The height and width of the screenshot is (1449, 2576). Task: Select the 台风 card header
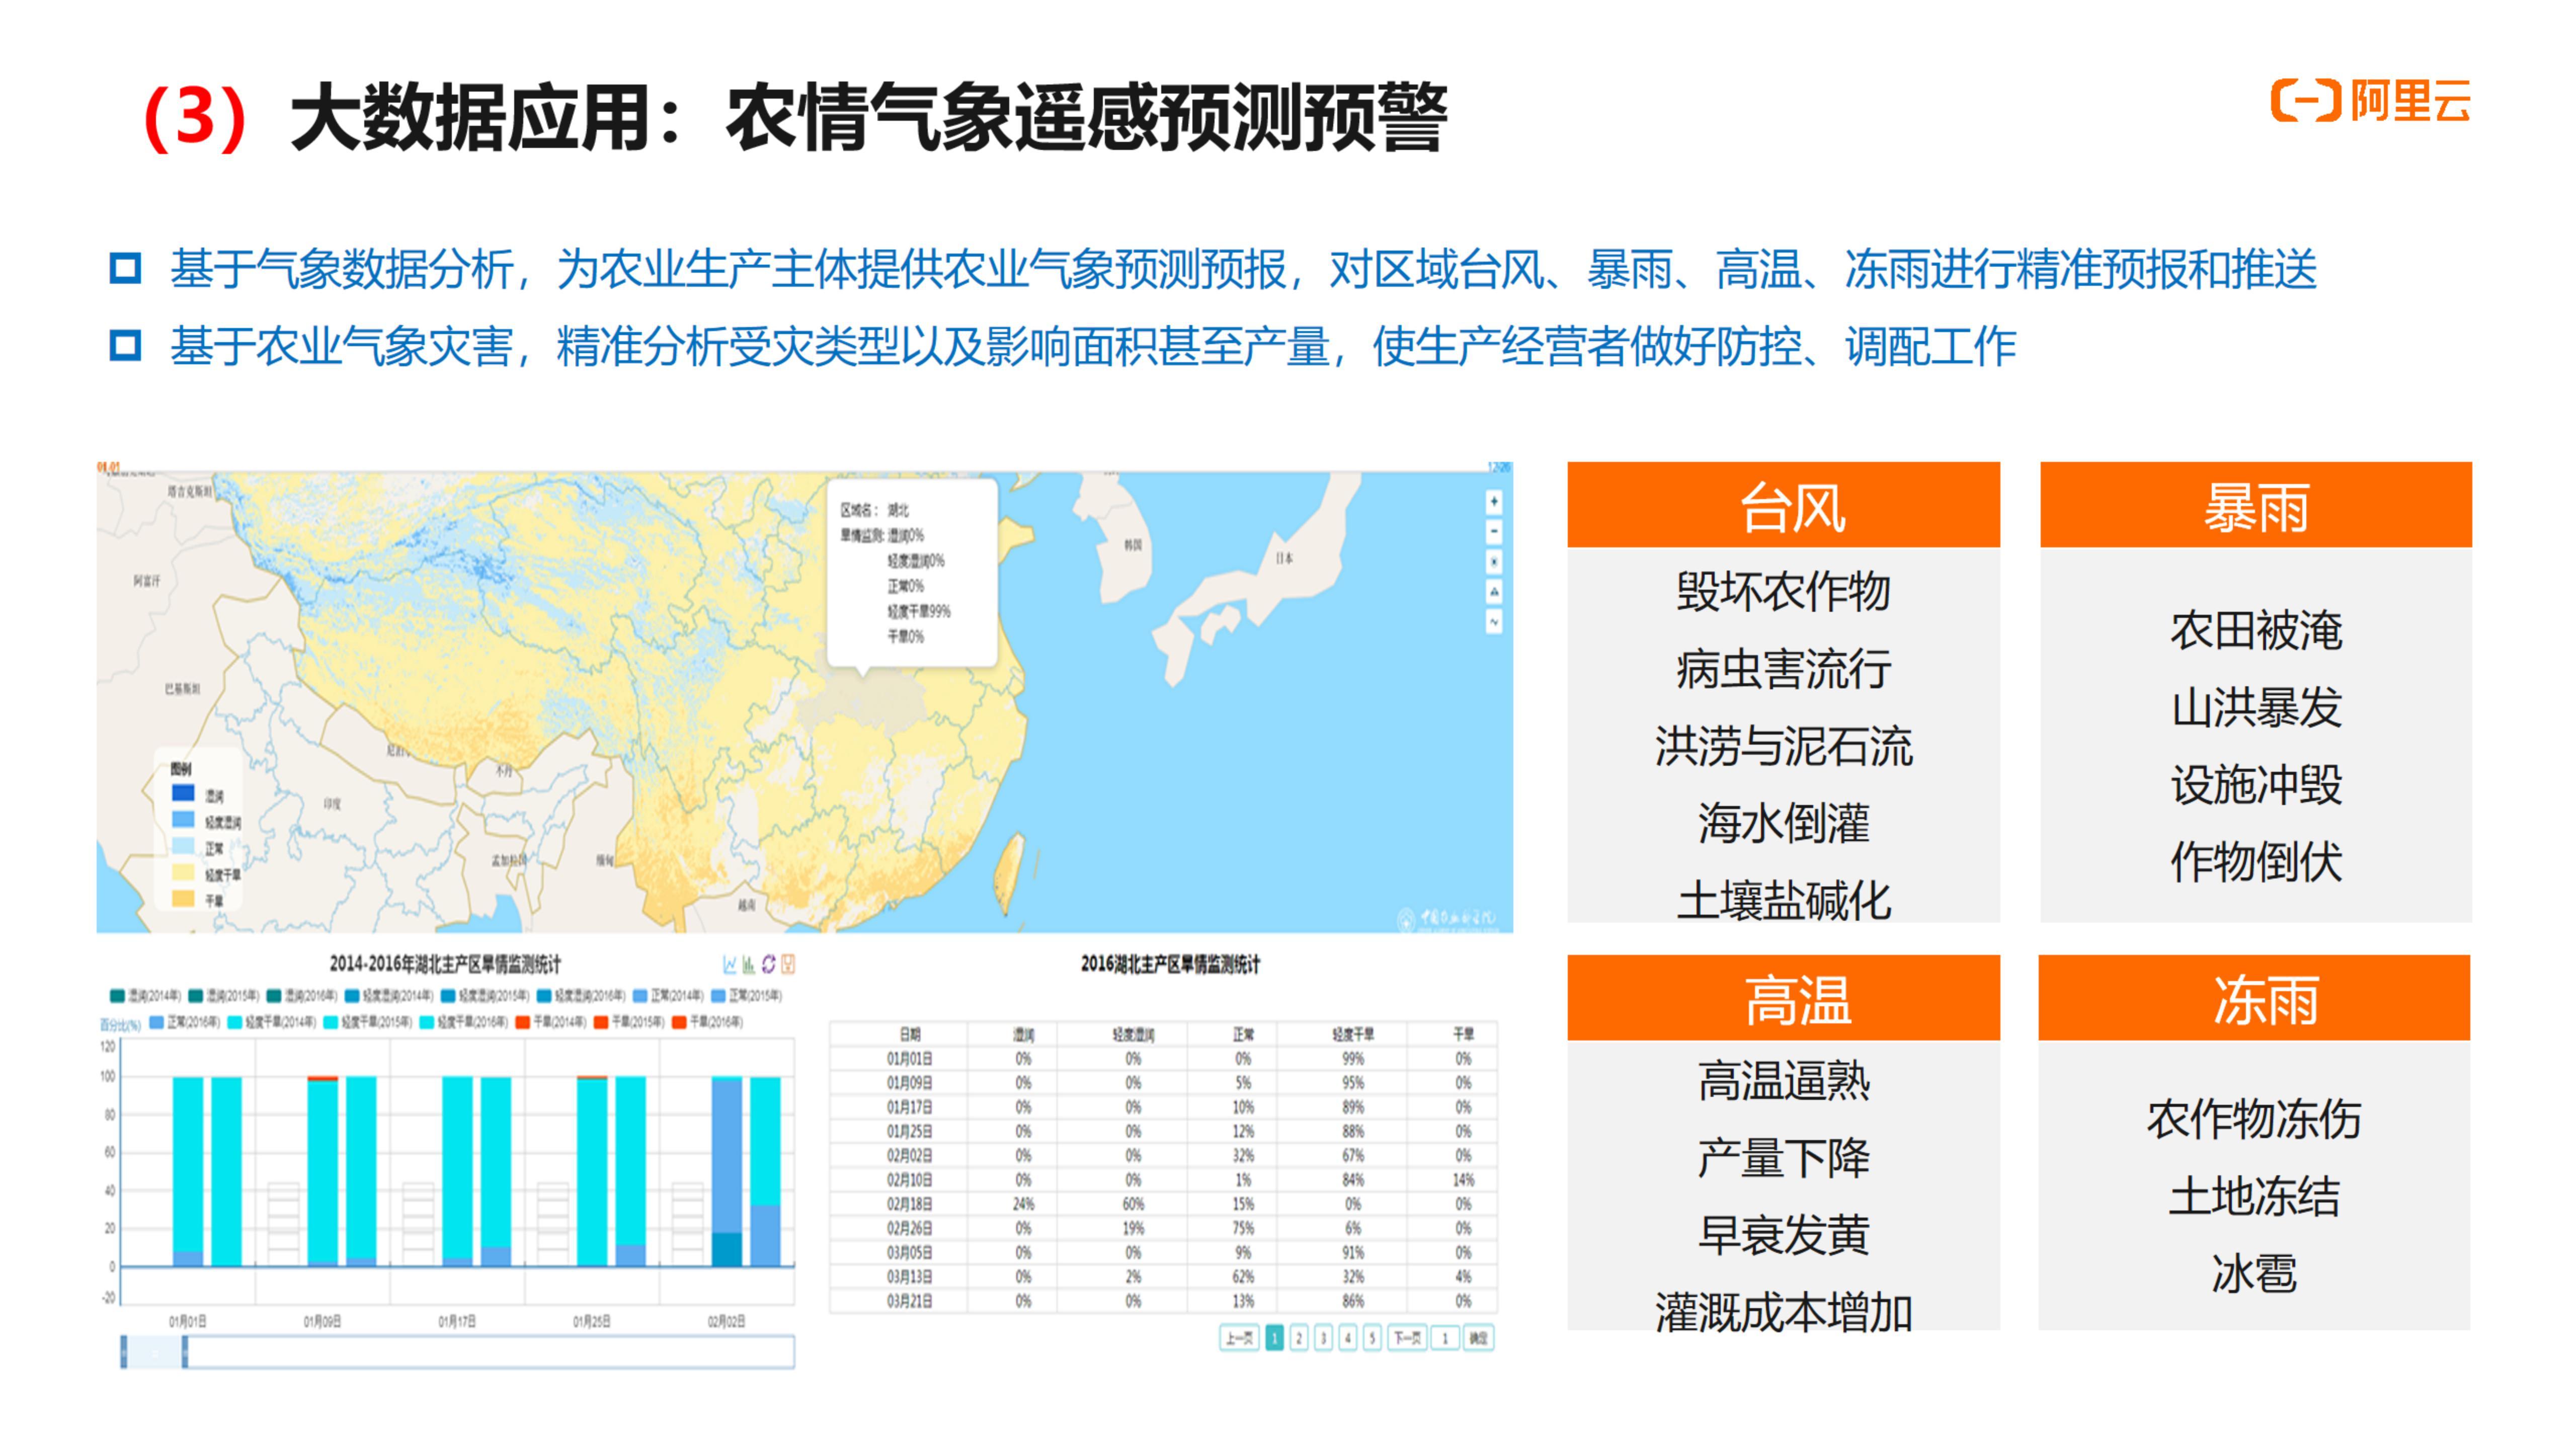[x=1784, y=505]
